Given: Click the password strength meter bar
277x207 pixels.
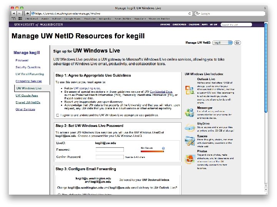Looking at the screenshot, I should coord(152,151).
